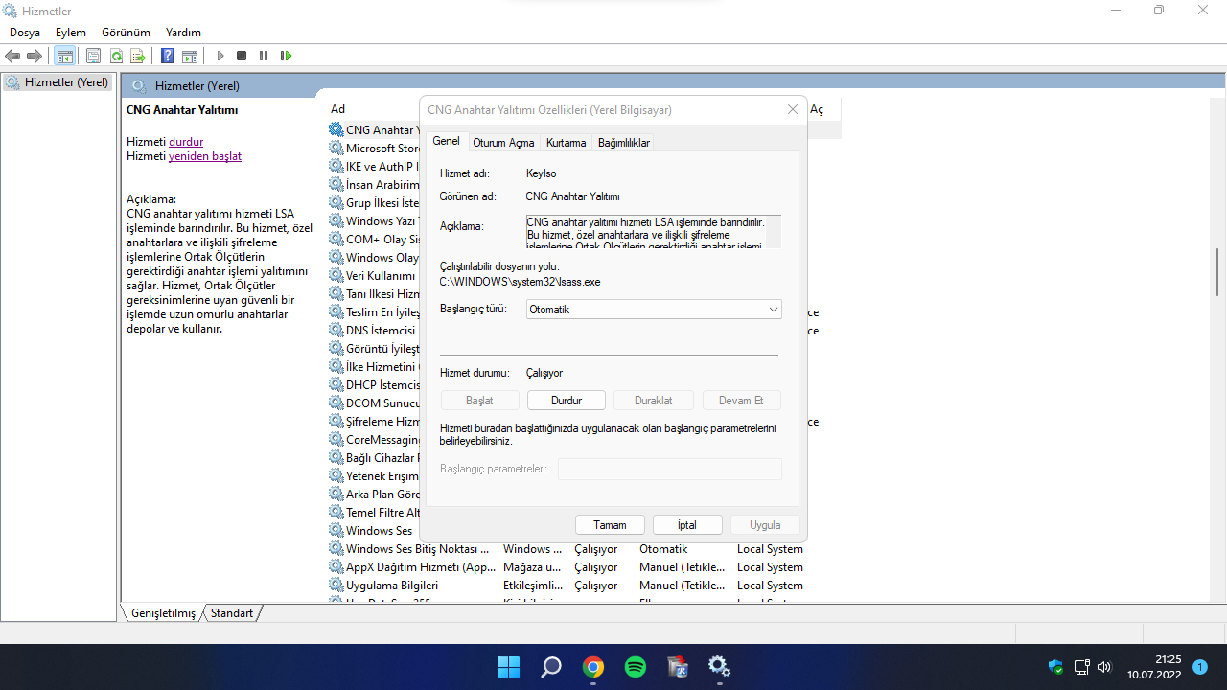Select the 'Windows Ses Bitiş Noktası' service row
Image resolution: width=1227 pixels, height=690 pixels.
tap(583, 549)
